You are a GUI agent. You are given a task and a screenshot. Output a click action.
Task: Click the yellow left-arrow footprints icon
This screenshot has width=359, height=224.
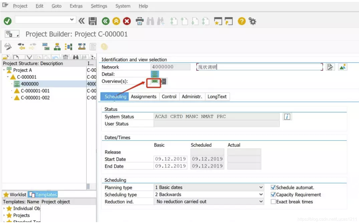coord(21,47)
